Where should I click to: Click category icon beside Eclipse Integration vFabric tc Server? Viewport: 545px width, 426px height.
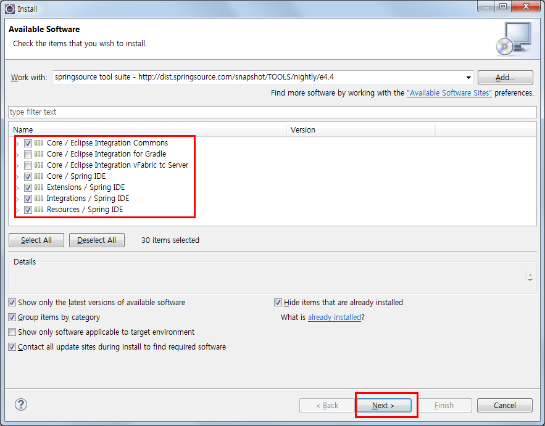(x=39, y=165)
